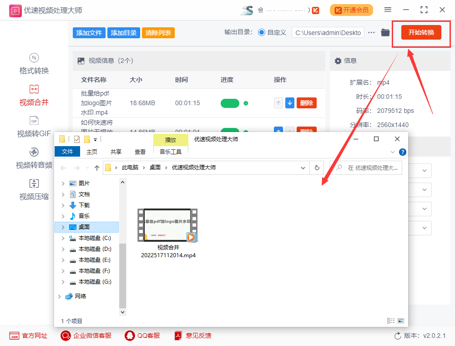
Task: Switch to the Explorer 查看 tab
Action: coord(140,152)
